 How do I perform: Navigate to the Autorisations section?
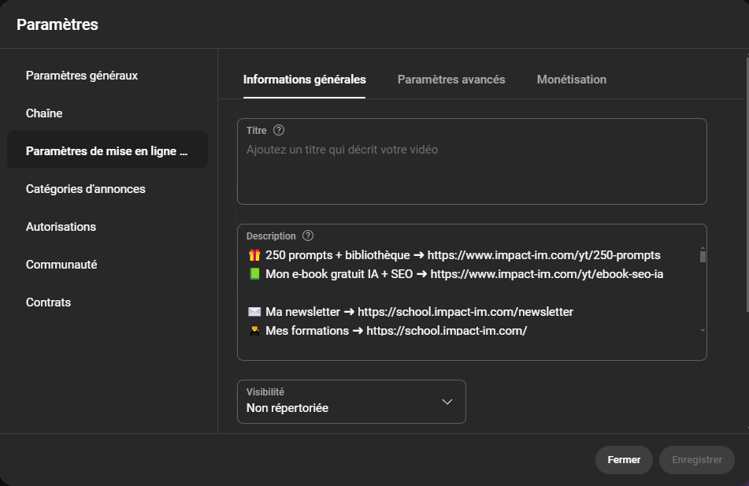pyautogui.click(x=61, y=227)
